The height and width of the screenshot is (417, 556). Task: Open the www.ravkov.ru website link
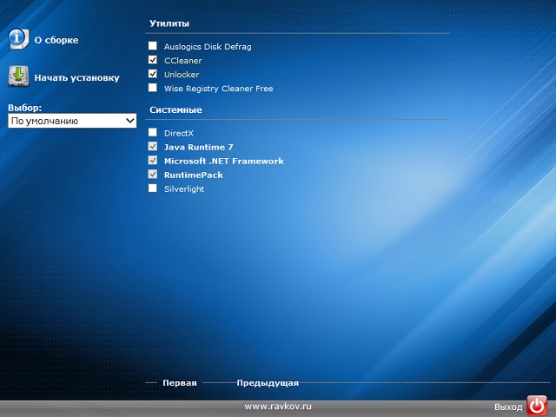[x=278, y=406]
